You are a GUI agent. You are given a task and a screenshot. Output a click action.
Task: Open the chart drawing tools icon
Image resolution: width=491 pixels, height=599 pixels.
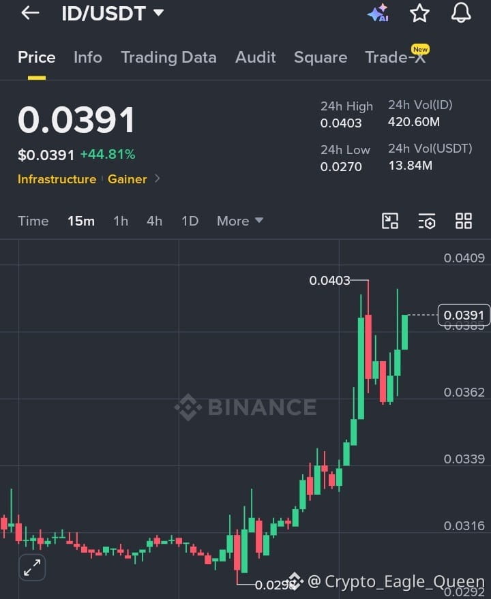pyautogui.click(x=390, y=221)
